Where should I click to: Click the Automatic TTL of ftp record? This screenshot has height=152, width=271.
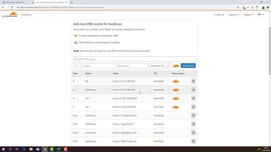159,81
